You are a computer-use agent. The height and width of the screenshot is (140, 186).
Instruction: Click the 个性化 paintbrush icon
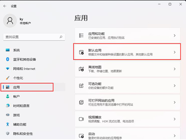7,78
